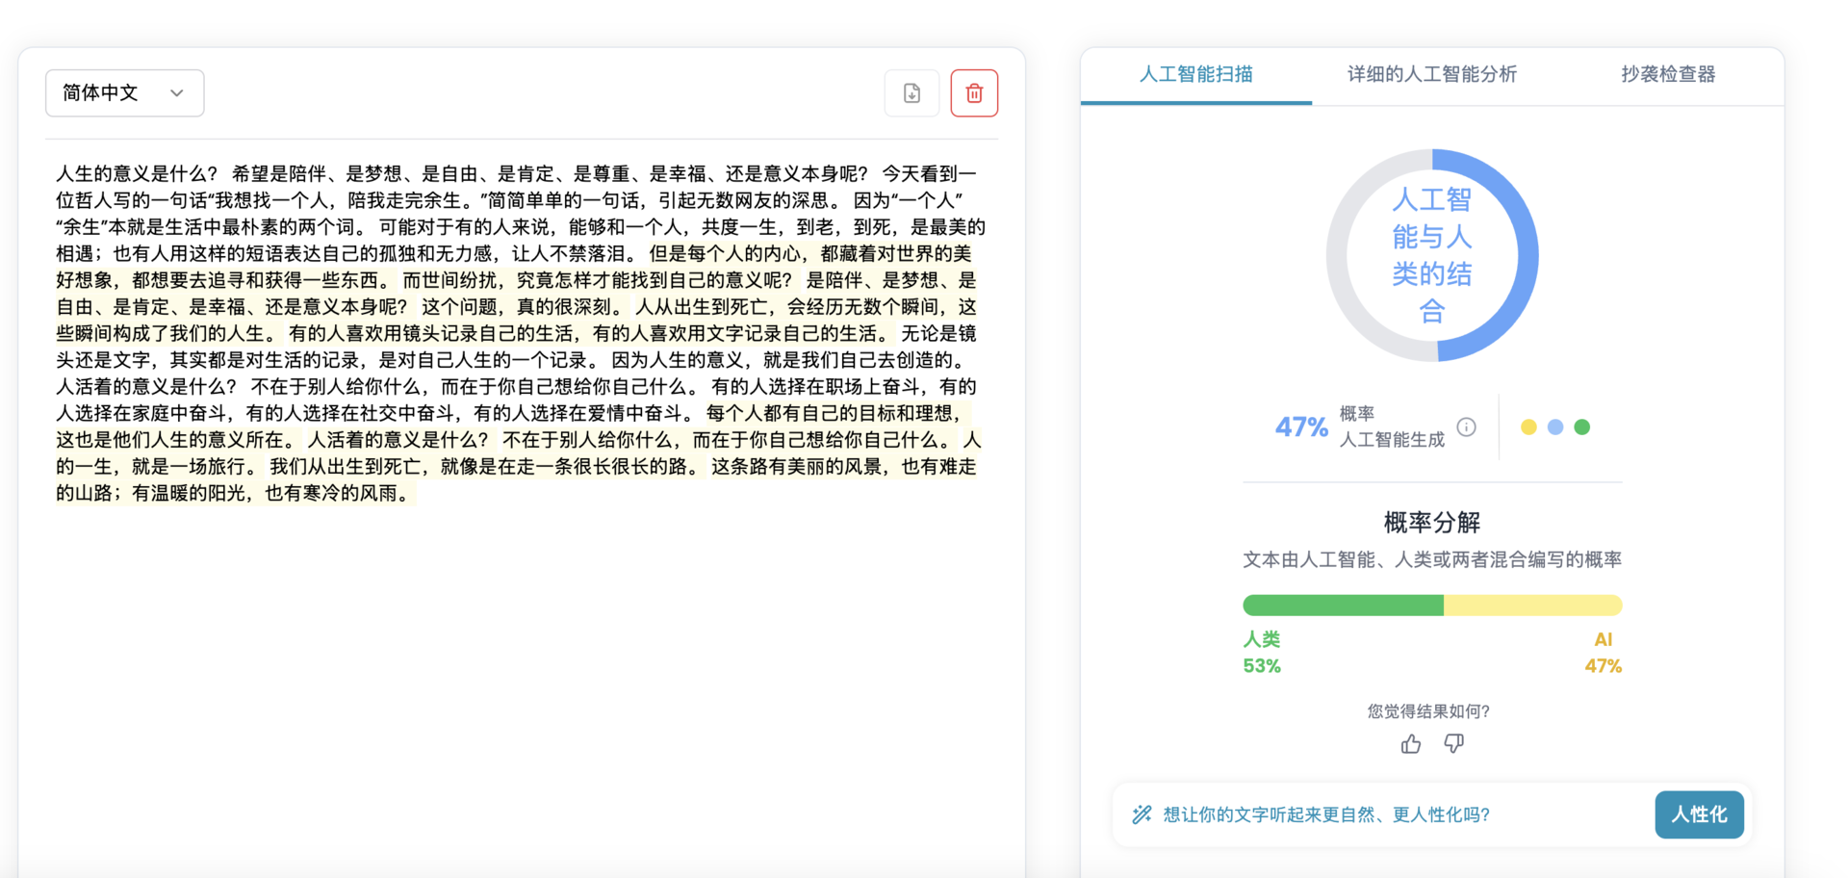Click the green legend dot
Viewport: 1848px width, 878px height.
1581,427
